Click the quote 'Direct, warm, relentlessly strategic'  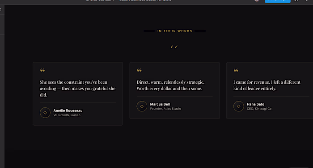point(170,85)
